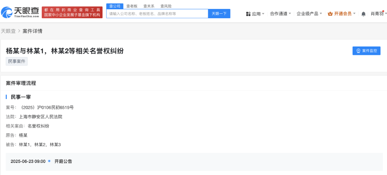387x175 pixels.
Task: Click 案件详情 breadcrumb text
Action: coord(32,31)
